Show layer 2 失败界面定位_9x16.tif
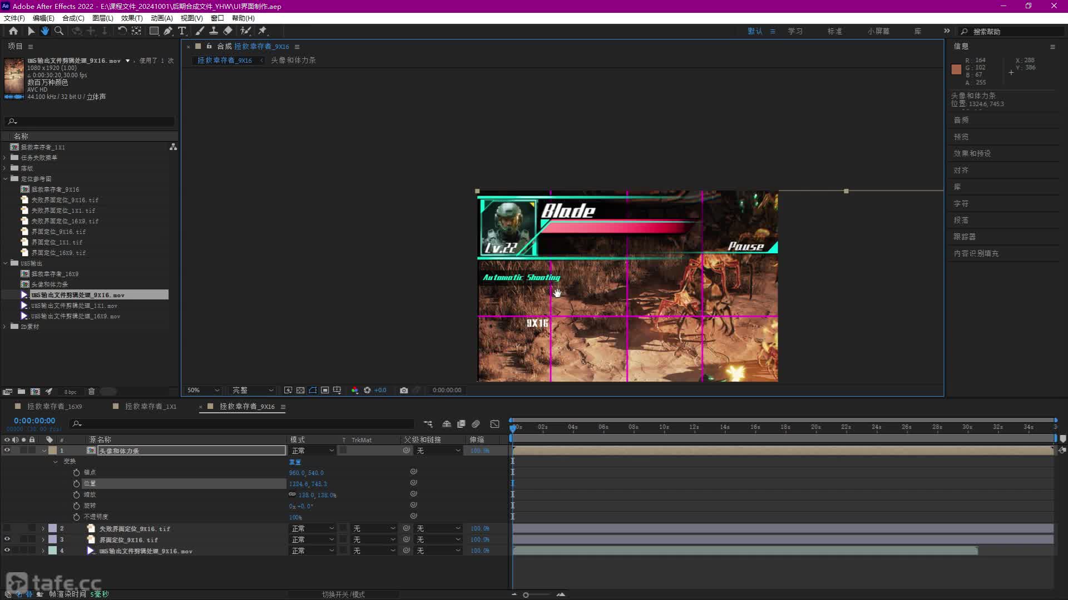Viewport: 1068px width, 600px height. point(7,528)
